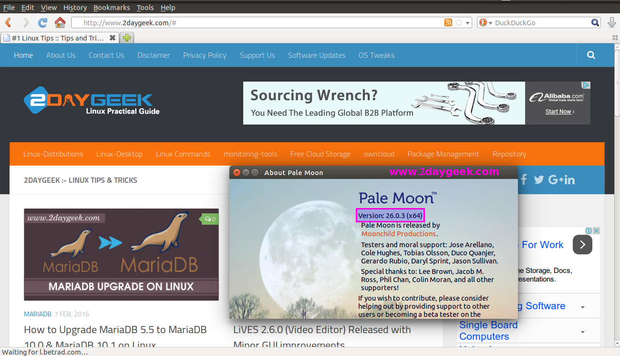Image resolution: width=620 pixels, height=356 pixels.
Task: Open owncloud category
Action: point(379,154)
